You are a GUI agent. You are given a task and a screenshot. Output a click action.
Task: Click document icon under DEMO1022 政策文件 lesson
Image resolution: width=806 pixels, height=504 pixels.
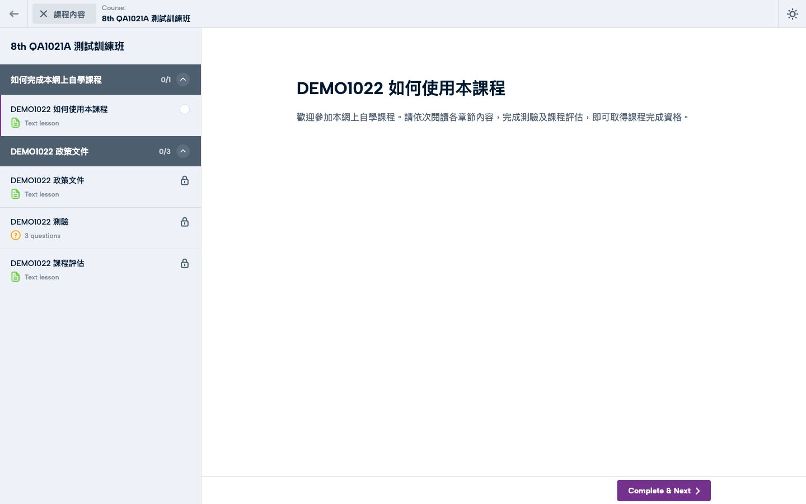coord(16,194)
